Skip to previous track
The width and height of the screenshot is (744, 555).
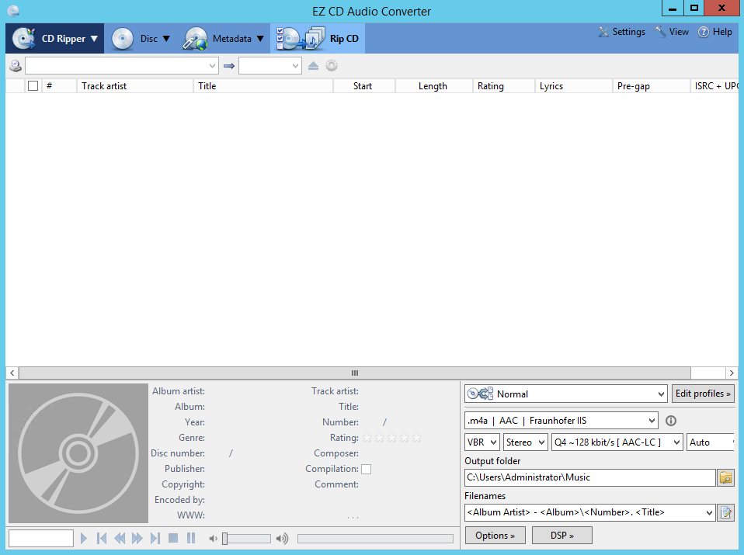coord(102,539)
